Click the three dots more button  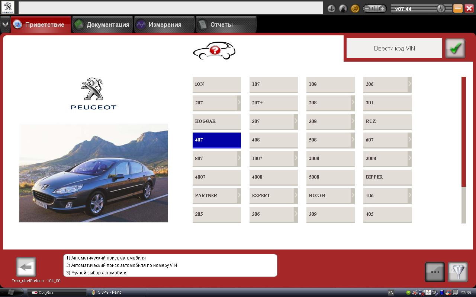[435, 272]
